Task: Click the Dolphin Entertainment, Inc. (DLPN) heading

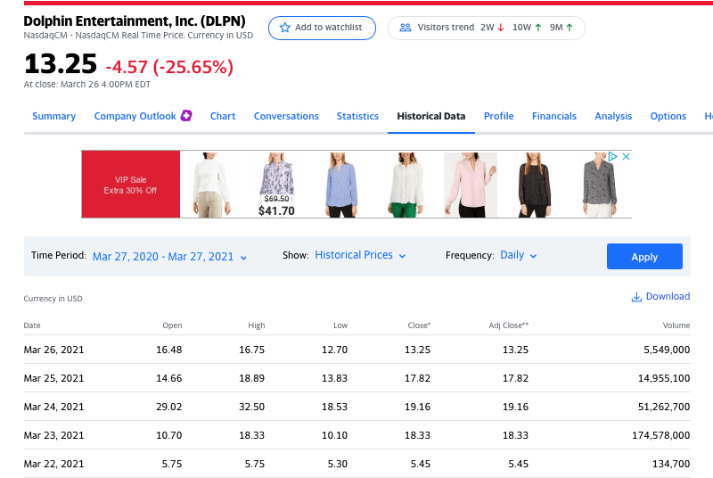Action: click(135, 21)
